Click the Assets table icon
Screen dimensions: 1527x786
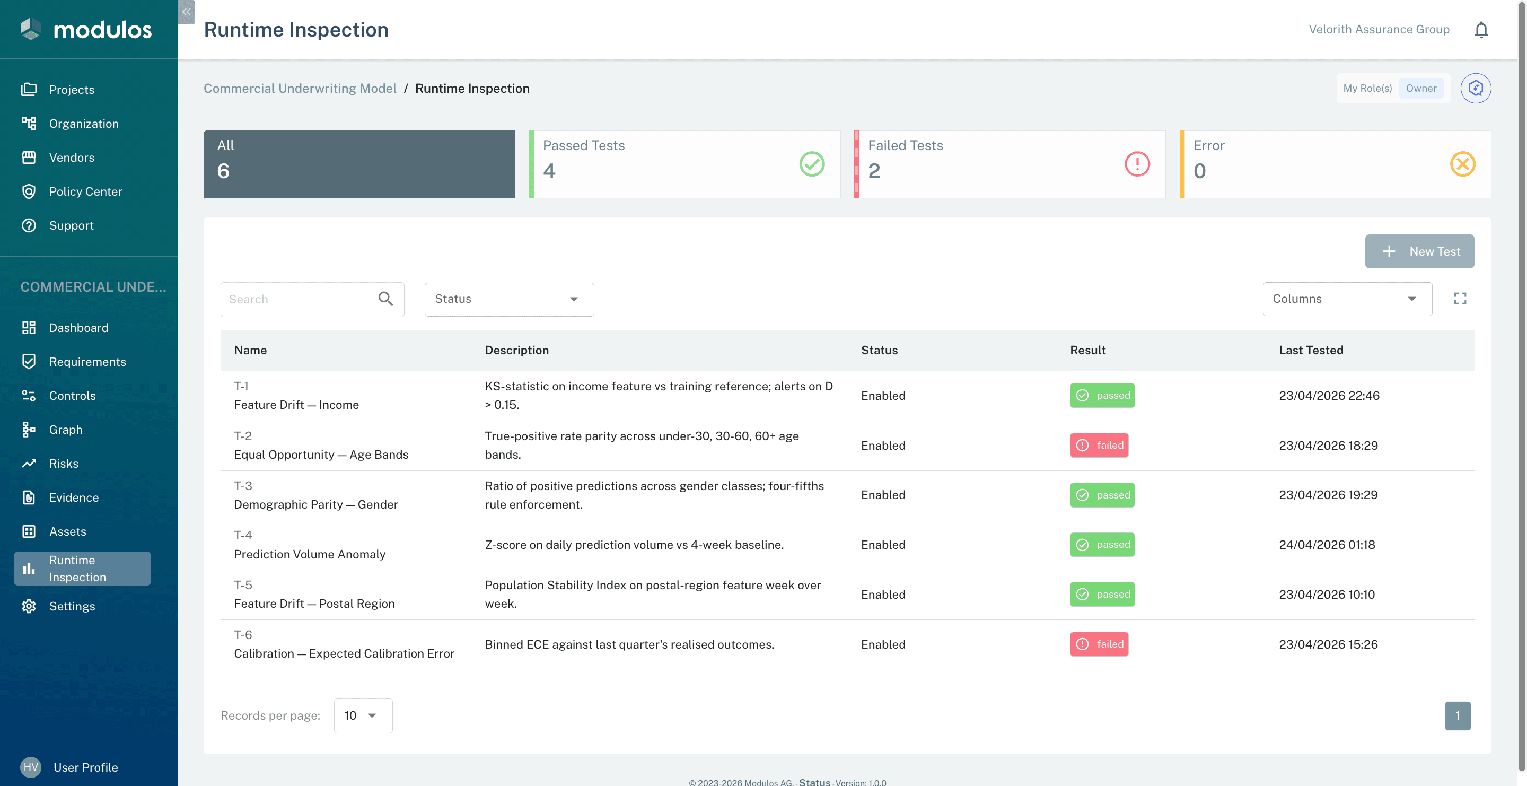click(x=29, y=531)
